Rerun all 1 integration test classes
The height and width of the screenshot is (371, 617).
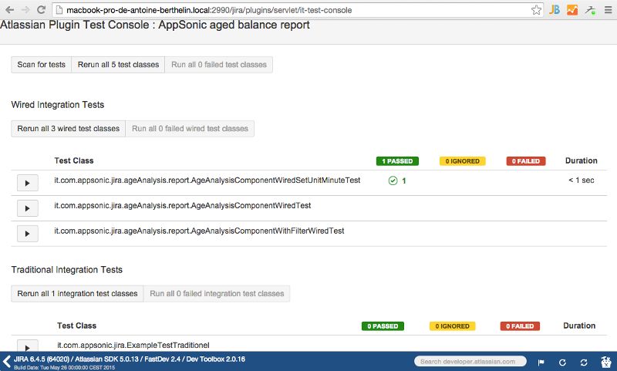pyautogui.click(x=78, y=294)
